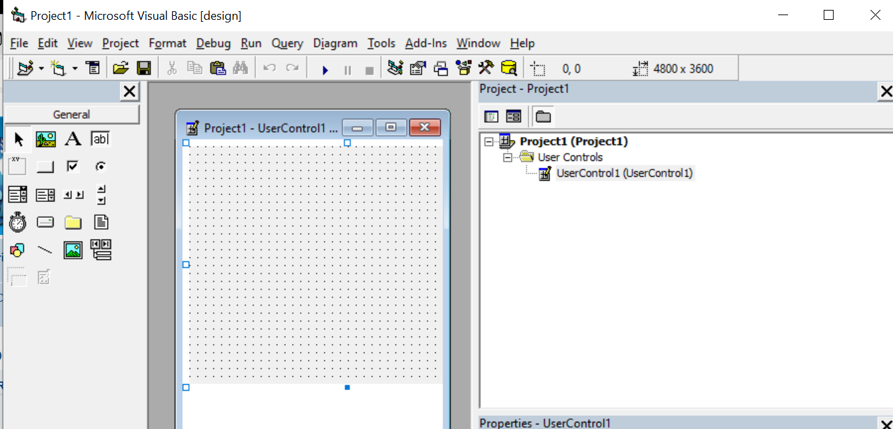Show the Project Explorer from toolbar
This screenshot has width=893, height=429.
395,68
